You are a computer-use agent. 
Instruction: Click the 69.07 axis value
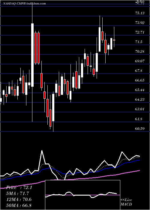[140, 61]
